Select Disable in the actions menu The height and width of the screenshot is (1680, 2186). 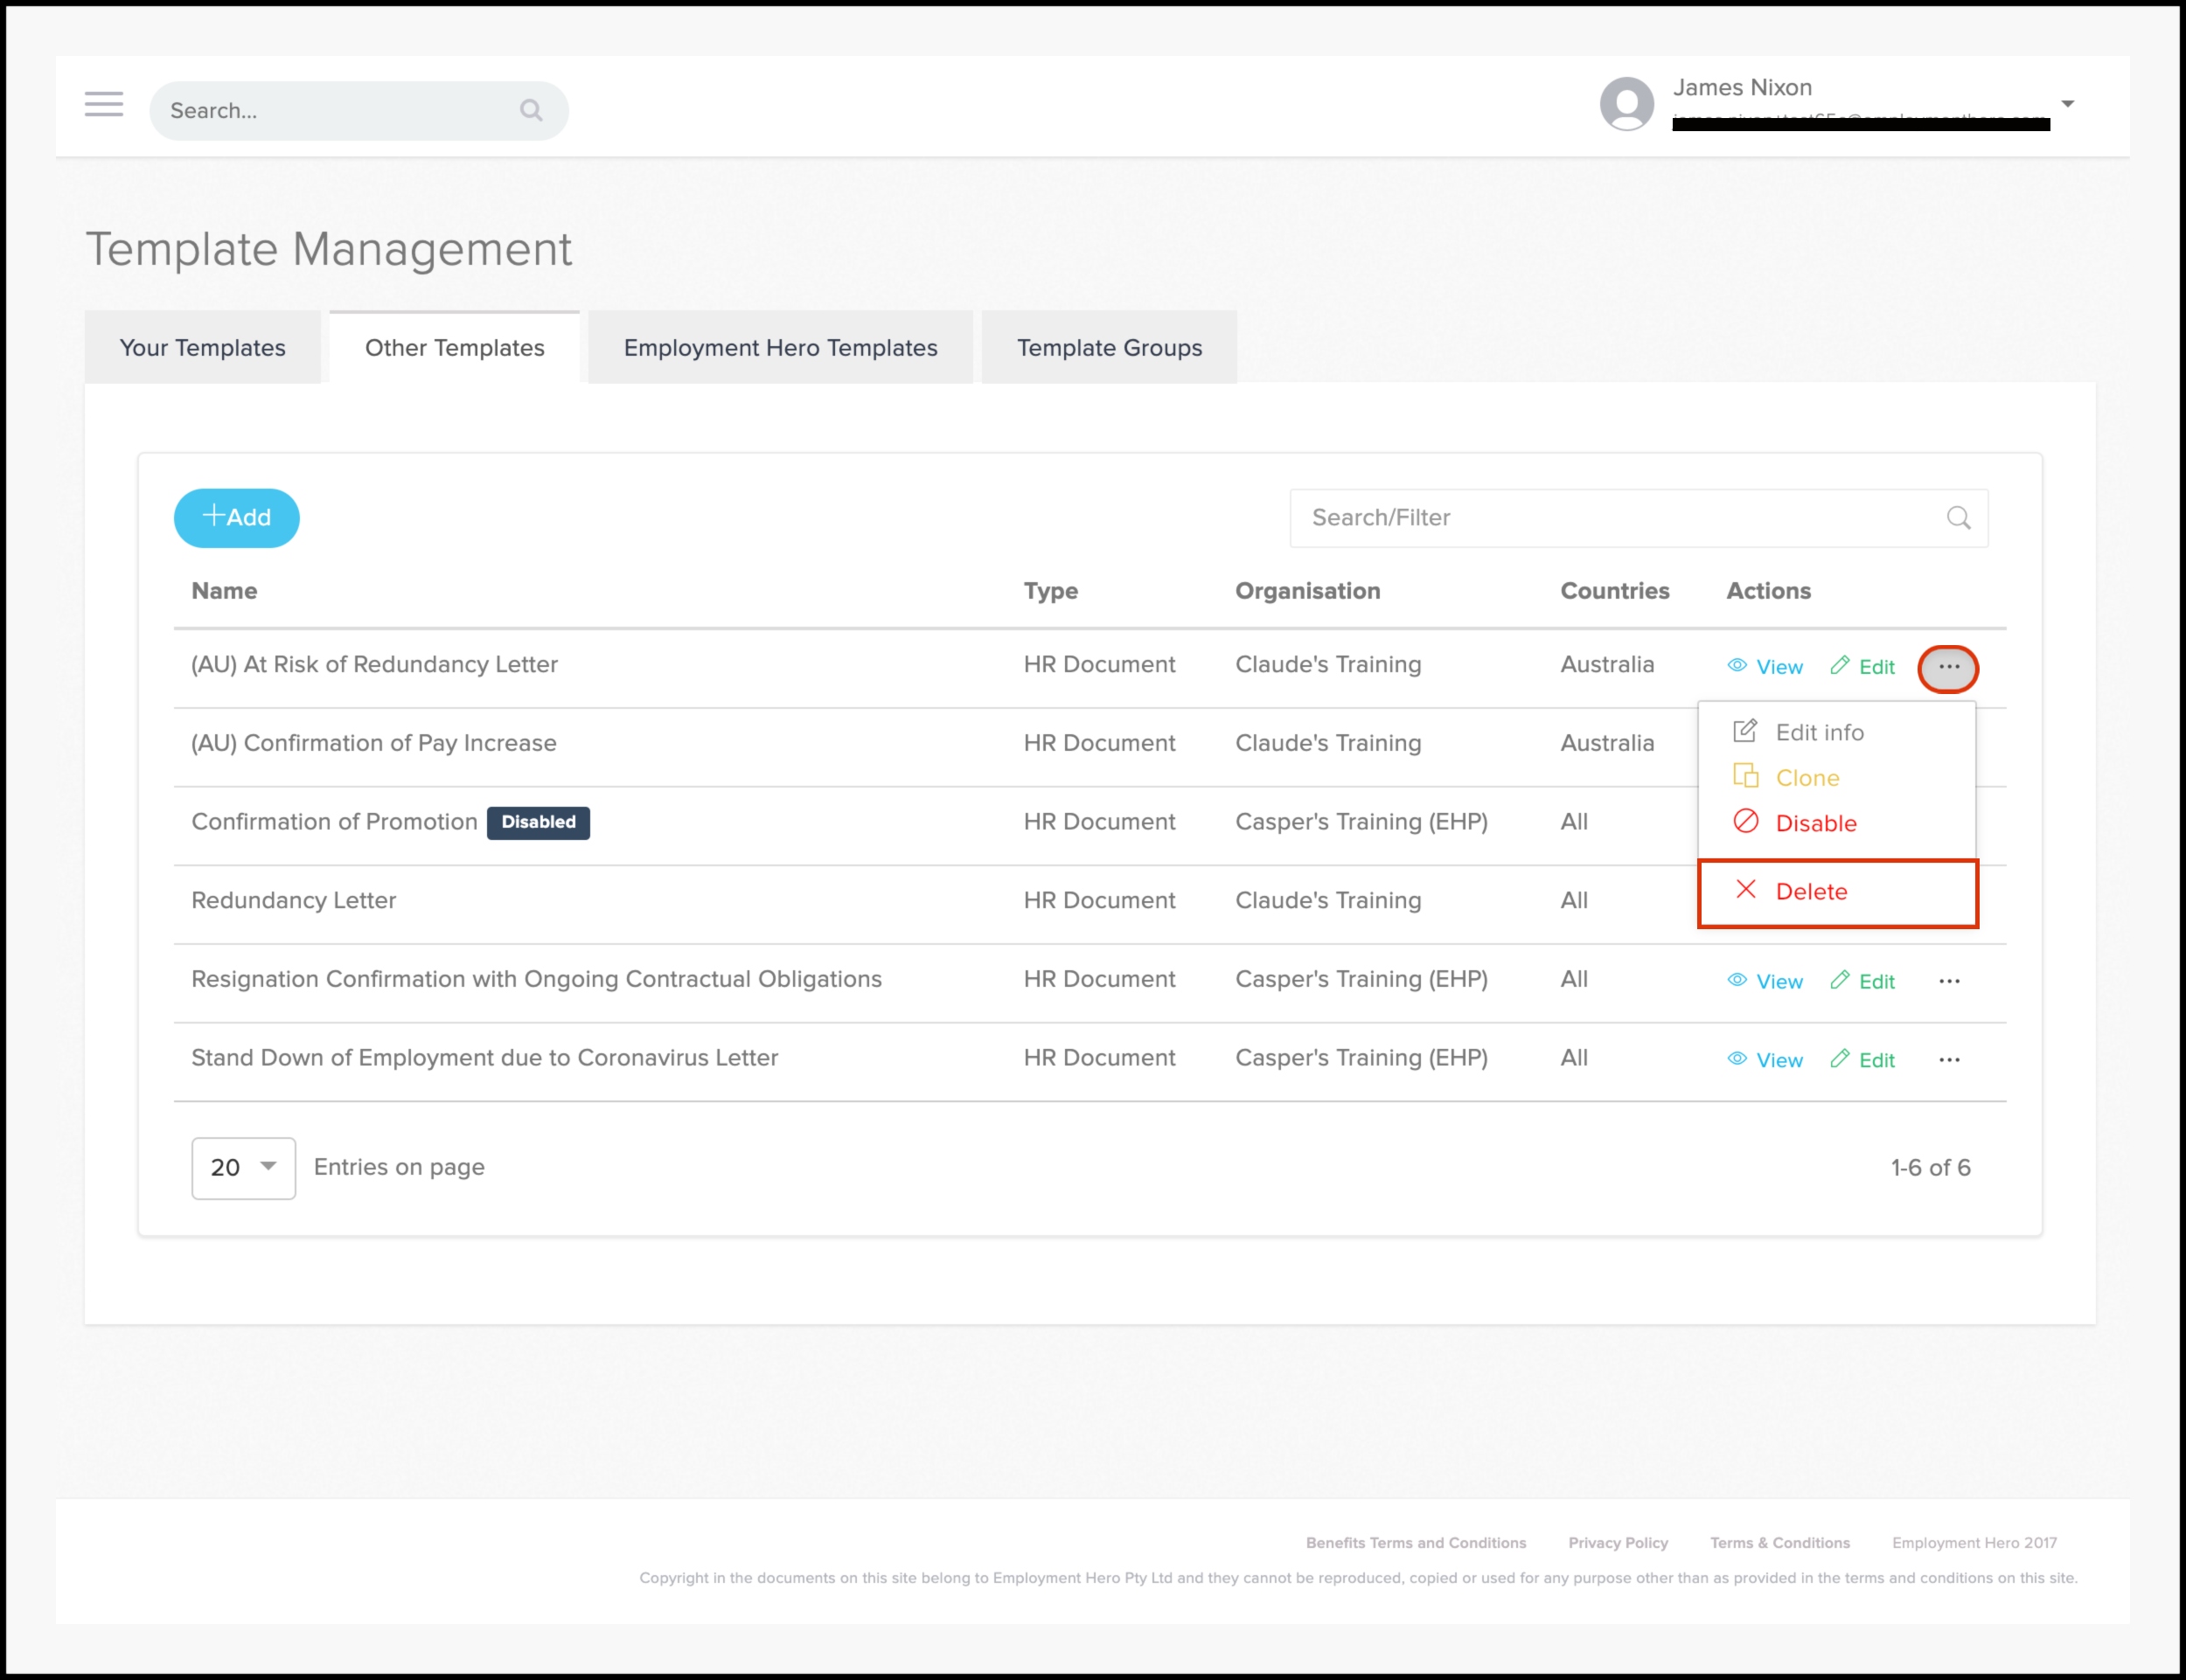(x=1815, y=823)
